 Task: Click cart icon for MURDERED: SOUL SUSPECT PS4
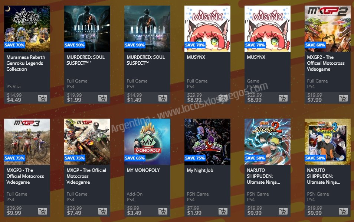[x=103, y=98]
